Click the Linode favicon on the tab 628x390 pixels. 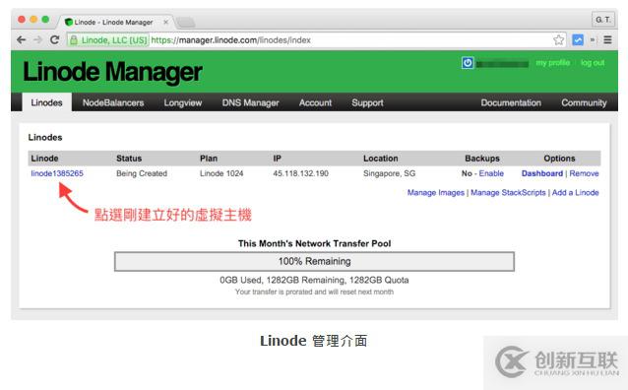(69, 22)
